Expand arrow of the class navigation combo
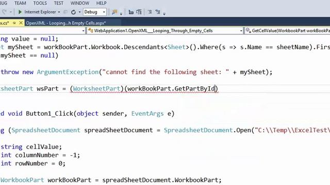This screenshot has width=330, height=185. click(241, 31)
